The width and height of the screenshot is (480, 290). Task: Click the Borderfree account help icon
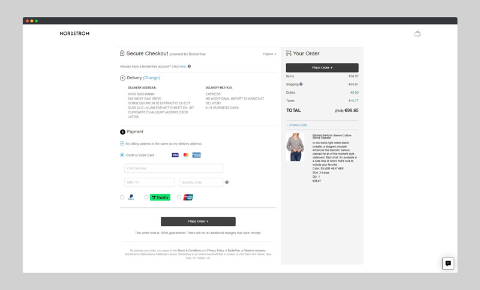coord(189,66)
